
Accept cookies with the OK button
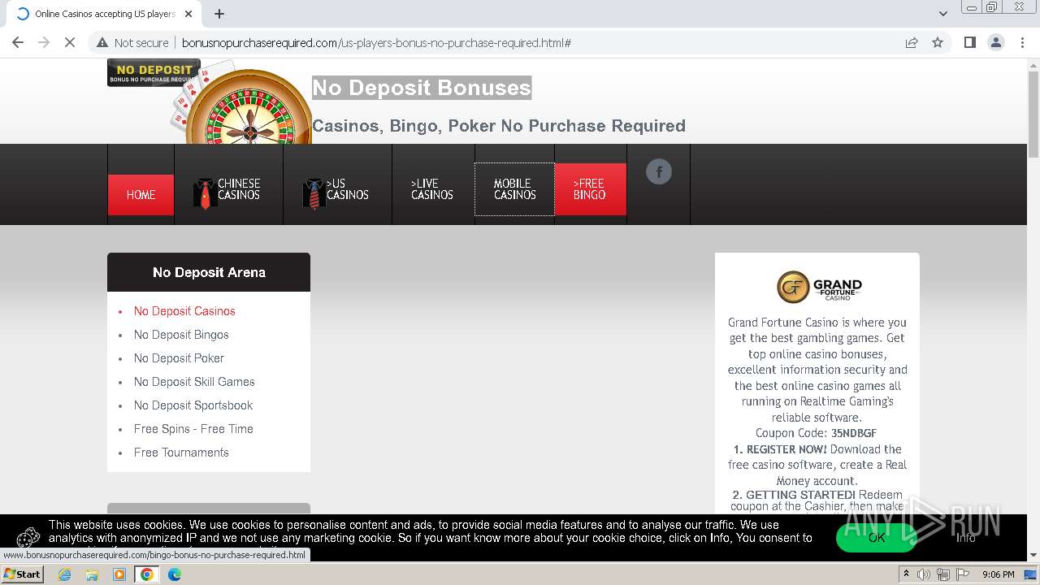click(x=877, y=538)
